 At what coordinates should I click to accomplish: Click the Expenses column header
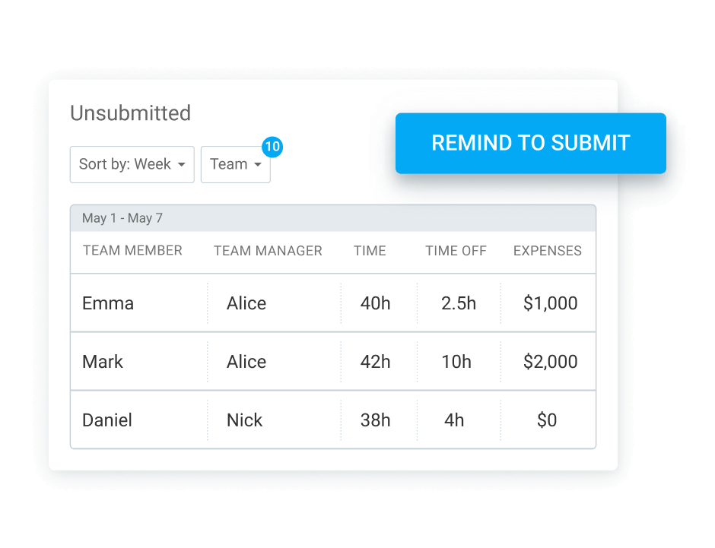(548, 251)
